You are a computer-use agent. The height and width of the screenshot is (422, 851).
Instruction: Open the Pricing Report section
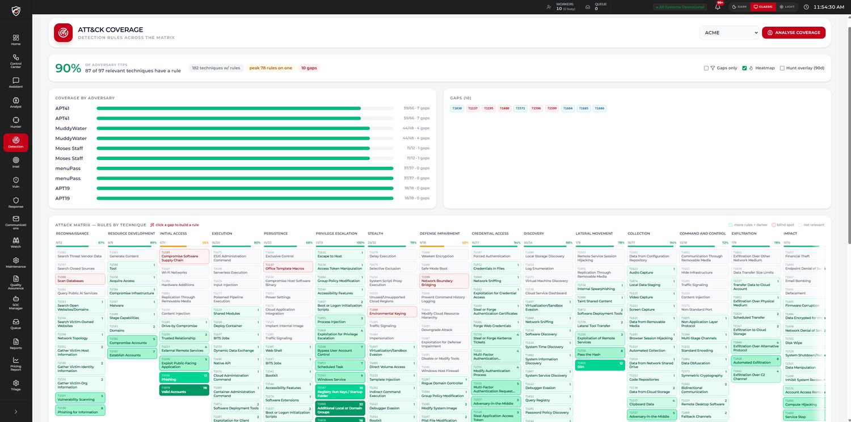[15, 364]
